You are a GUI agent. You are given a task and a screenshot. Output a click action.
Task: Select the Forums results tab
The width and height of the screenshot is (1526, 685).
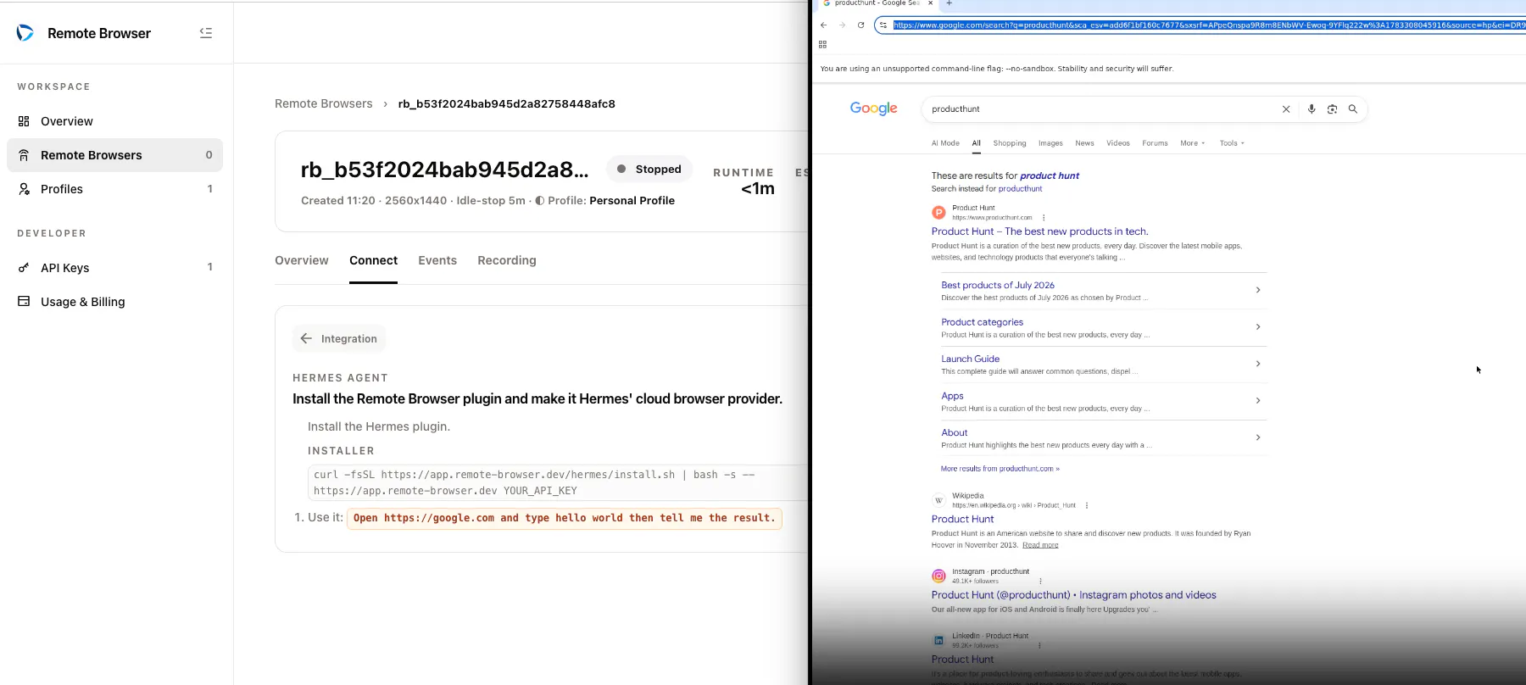tap(1155, 143)
